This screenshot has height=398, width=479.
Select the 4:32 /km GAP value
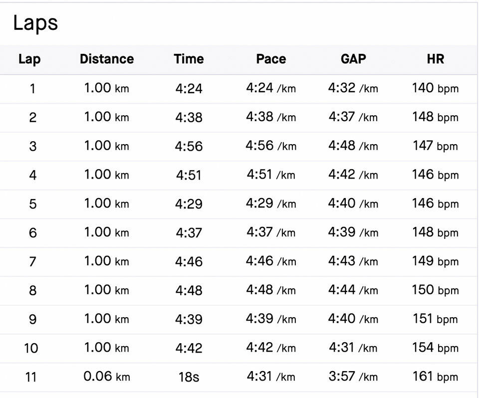click(353, 89)
